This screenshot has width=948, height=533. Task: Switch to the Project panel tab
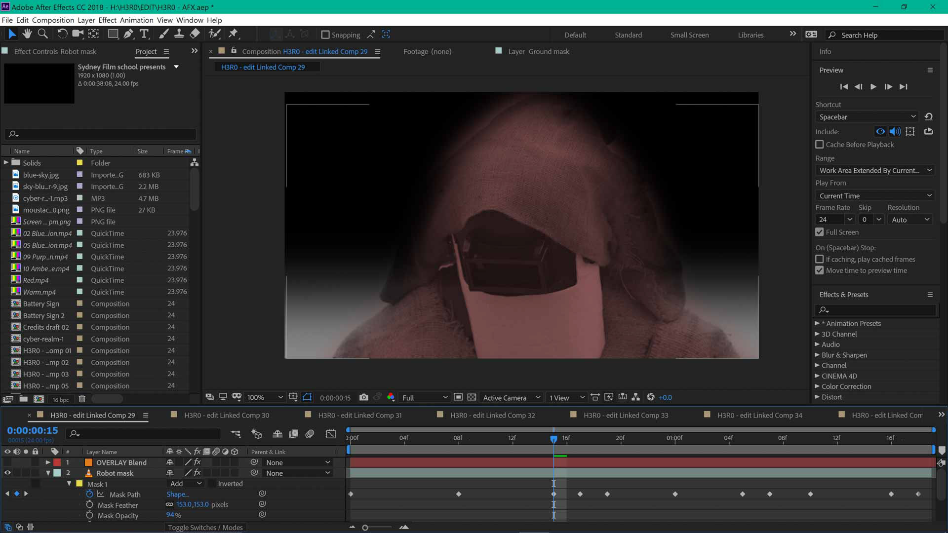(146, 51)
